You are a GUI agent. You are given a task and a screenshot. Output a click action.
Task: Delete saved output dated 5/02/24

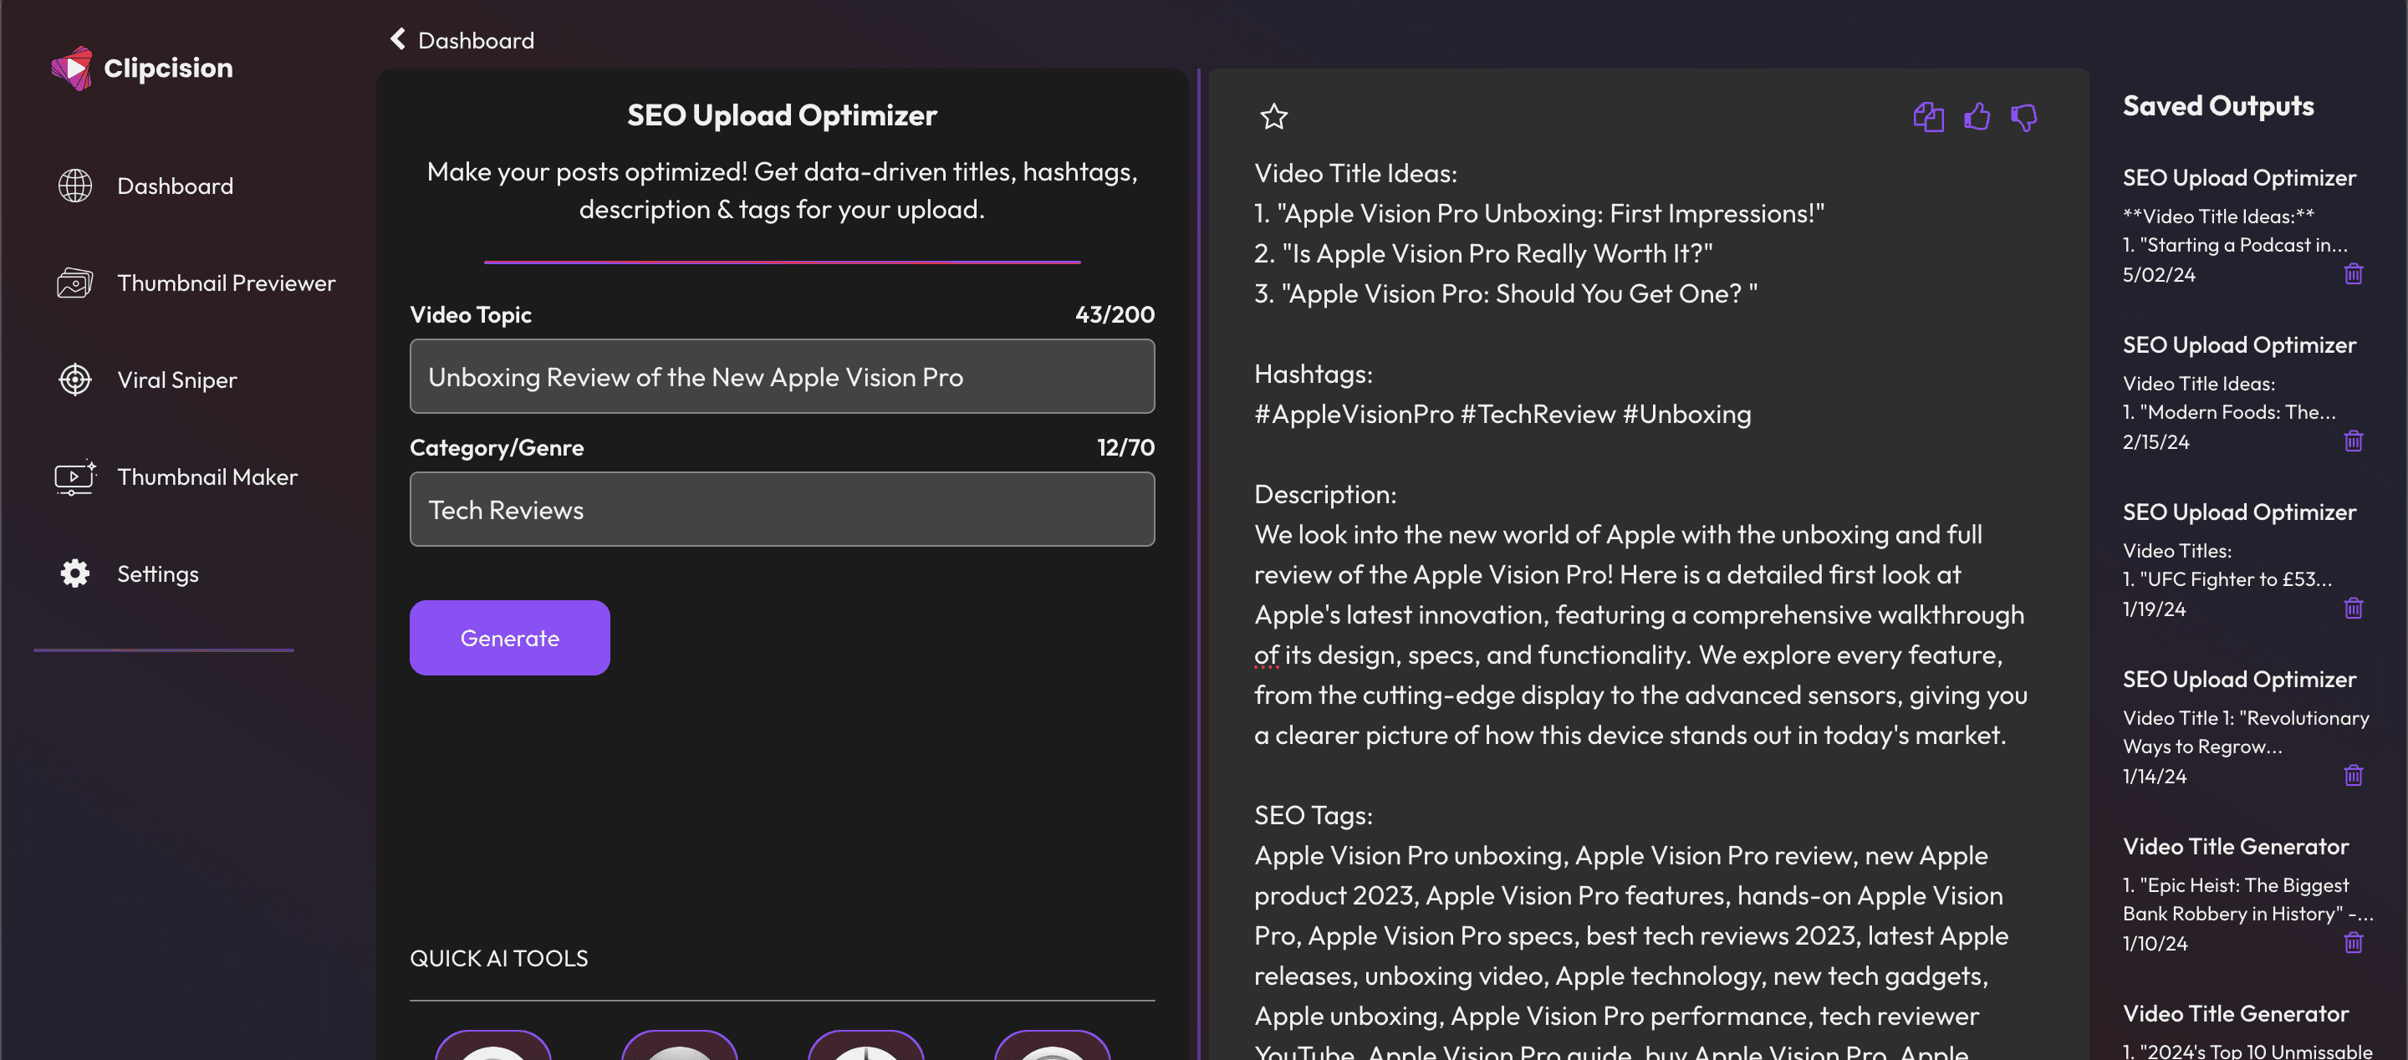click(x=2353, y=274)
